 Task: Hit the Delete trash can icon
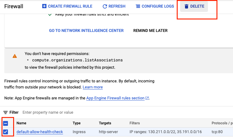pos(187,6)
